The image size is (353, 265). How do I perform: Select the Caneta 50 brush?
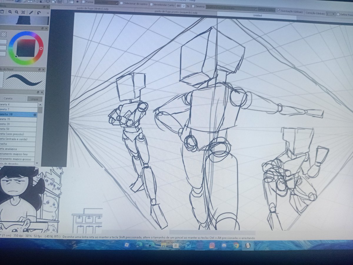click(x=19, y=129)
